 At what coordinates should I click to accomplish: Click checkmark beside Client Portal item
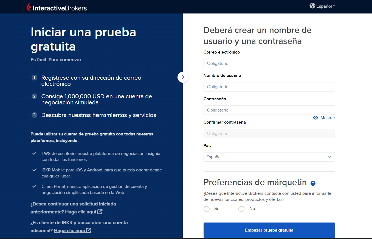click(34, 186)
